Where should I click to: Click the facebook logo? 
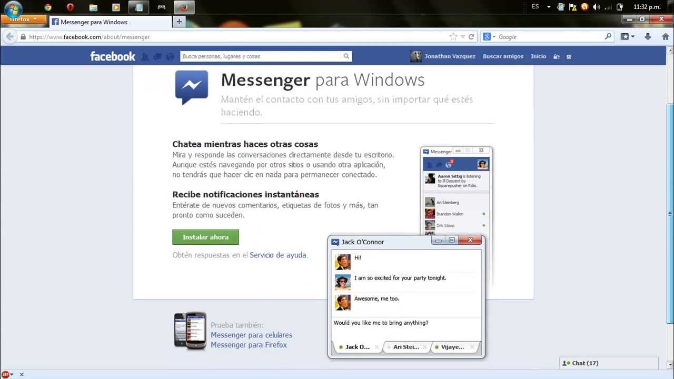pos(113,56)
